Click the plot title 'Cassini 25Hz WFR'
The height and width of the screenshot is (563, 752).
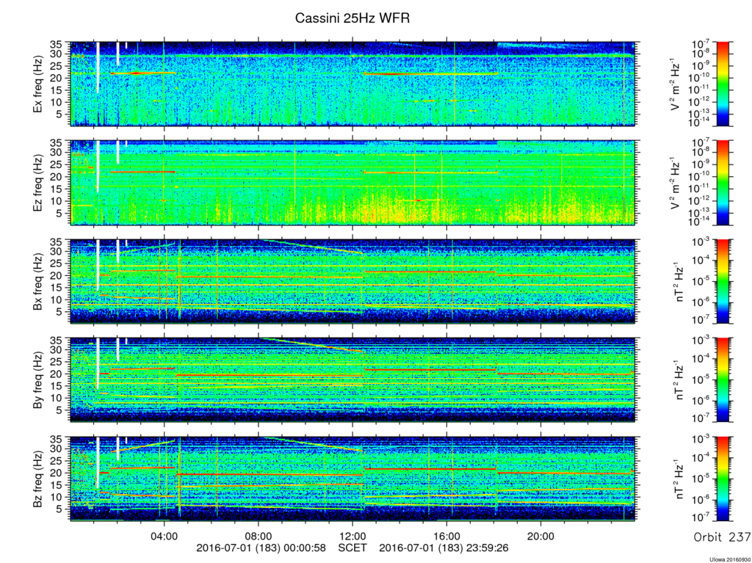352,18
